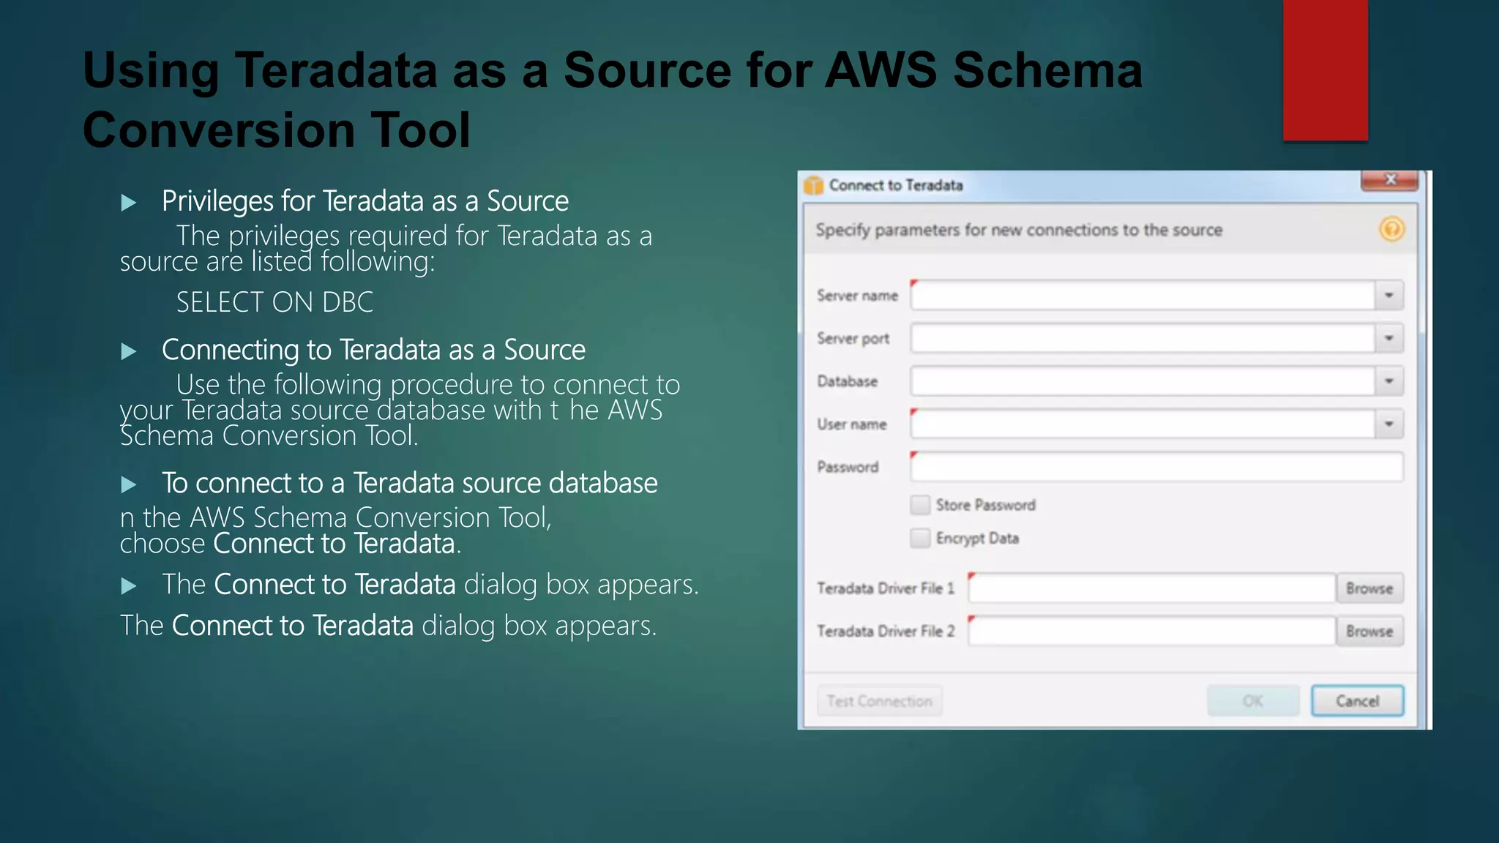
Task: Click the Database input field
Action: (x=1142, y=381)
